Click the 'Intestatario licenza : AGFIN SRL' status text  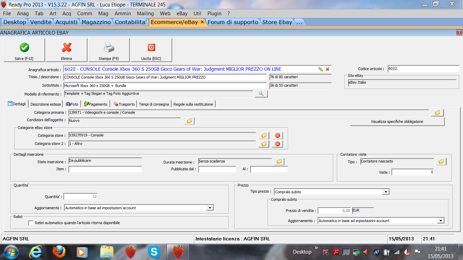tap(233, 239)
